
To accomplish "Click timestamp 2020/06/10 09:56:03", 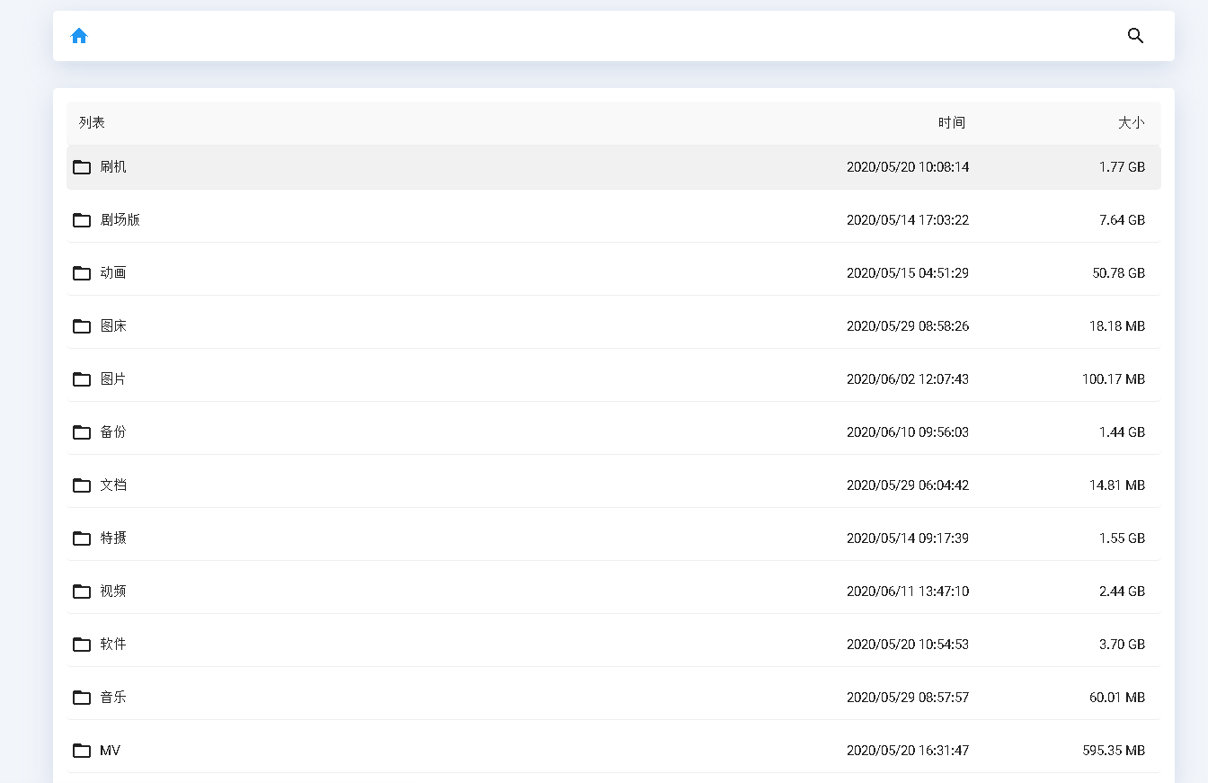I will (908, 432).
